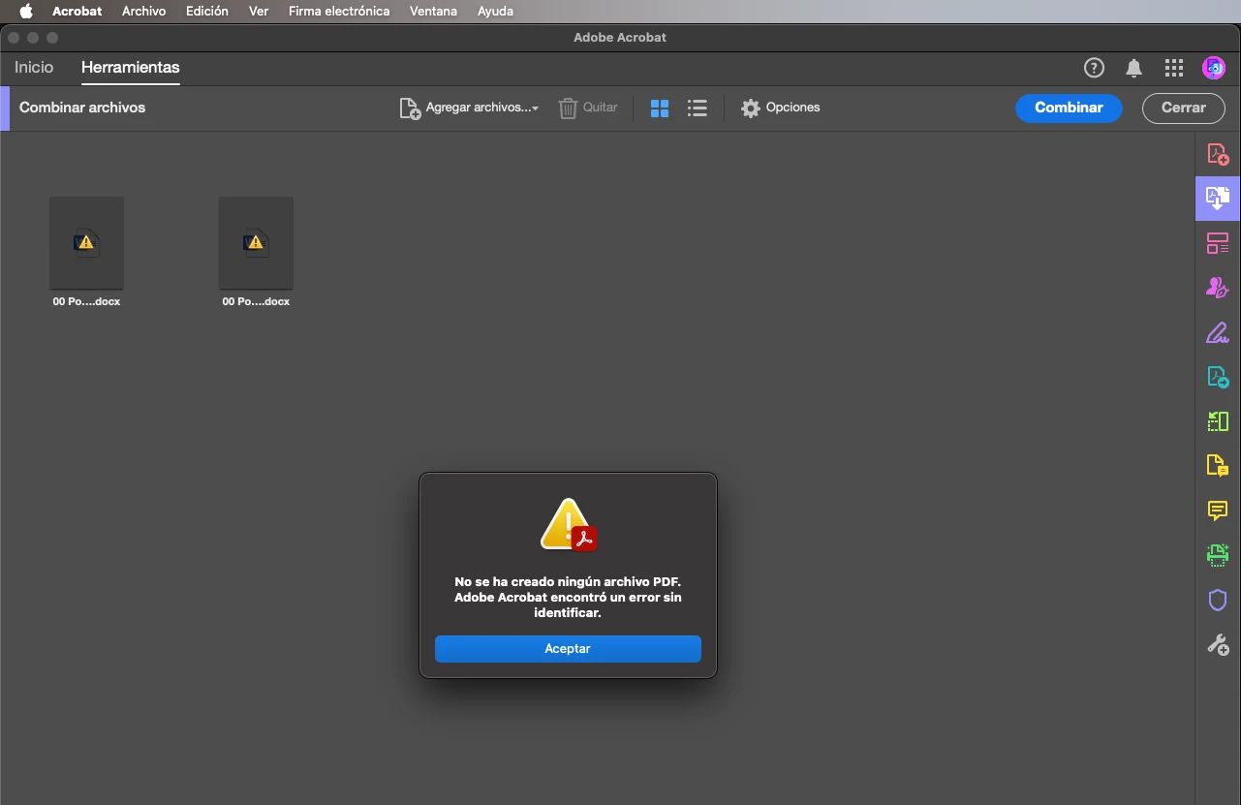This screenshot has height=805, width=1241.
Task: Click the error message text in the dialog
Action: tap(568, 598)
